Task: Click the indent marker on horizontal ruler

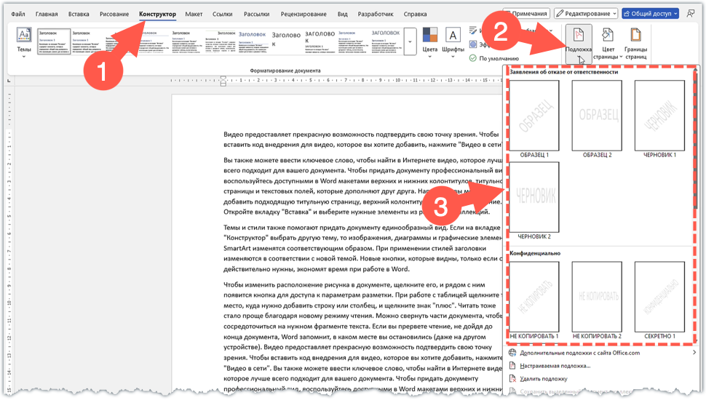Action: click(223, 81)
